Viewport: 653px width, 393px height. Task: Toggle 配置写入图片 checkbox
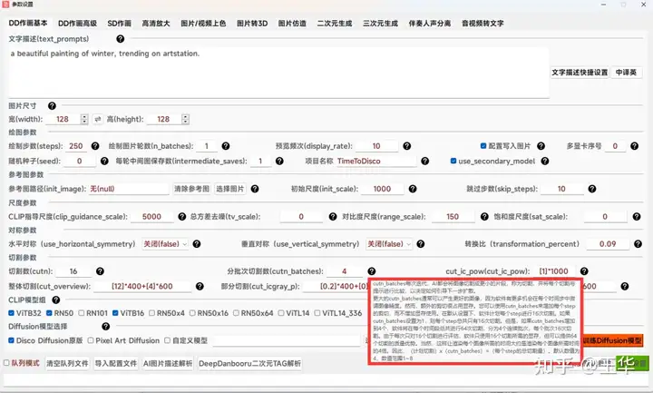click(483, 146)
